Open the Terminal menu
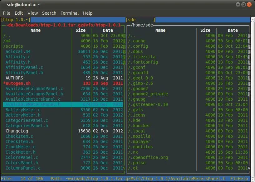This screenshot has width=255, height=182. click(x=70, y=13)
